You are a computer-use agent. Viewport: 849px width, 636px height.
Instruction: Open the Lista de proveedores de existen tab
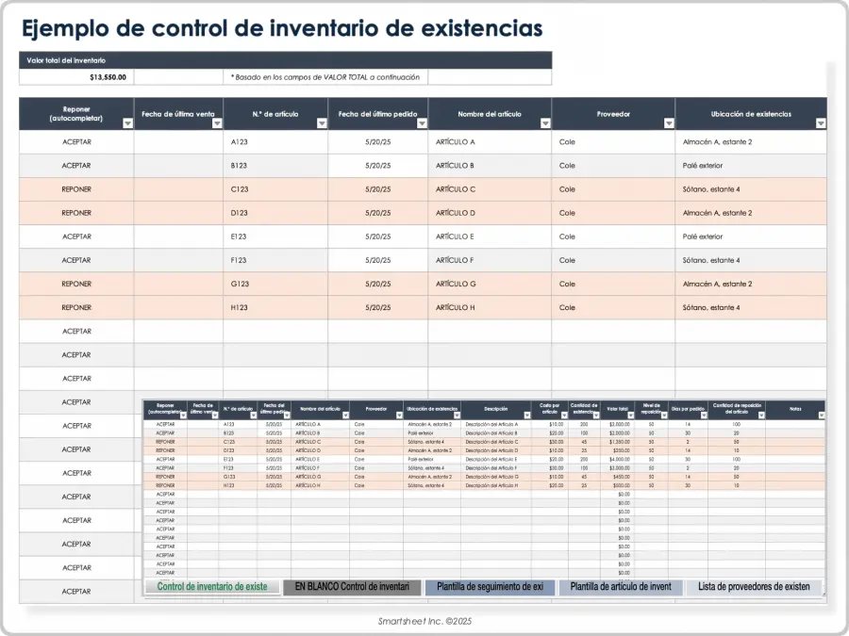754,587
